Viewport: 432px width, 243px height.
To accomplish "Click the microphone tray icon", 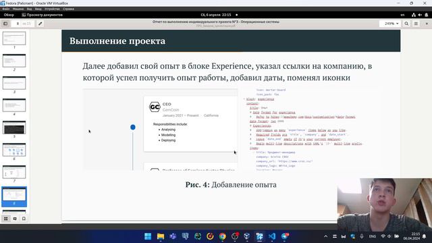I will (362, 236).
